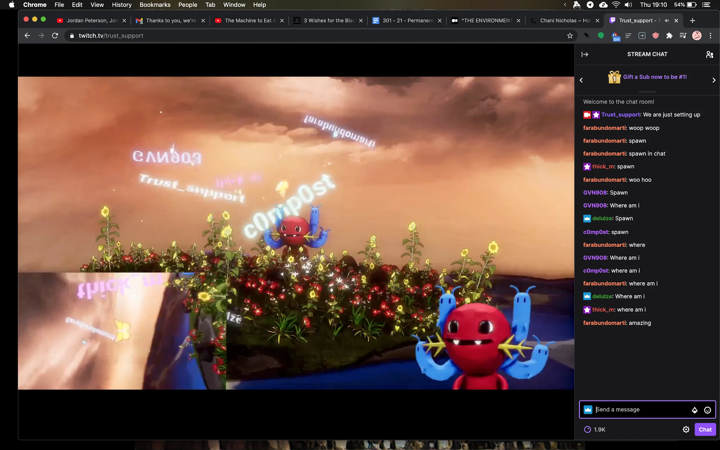
Task: Open Chrome profile avatar
Action: tap(697, 36)
